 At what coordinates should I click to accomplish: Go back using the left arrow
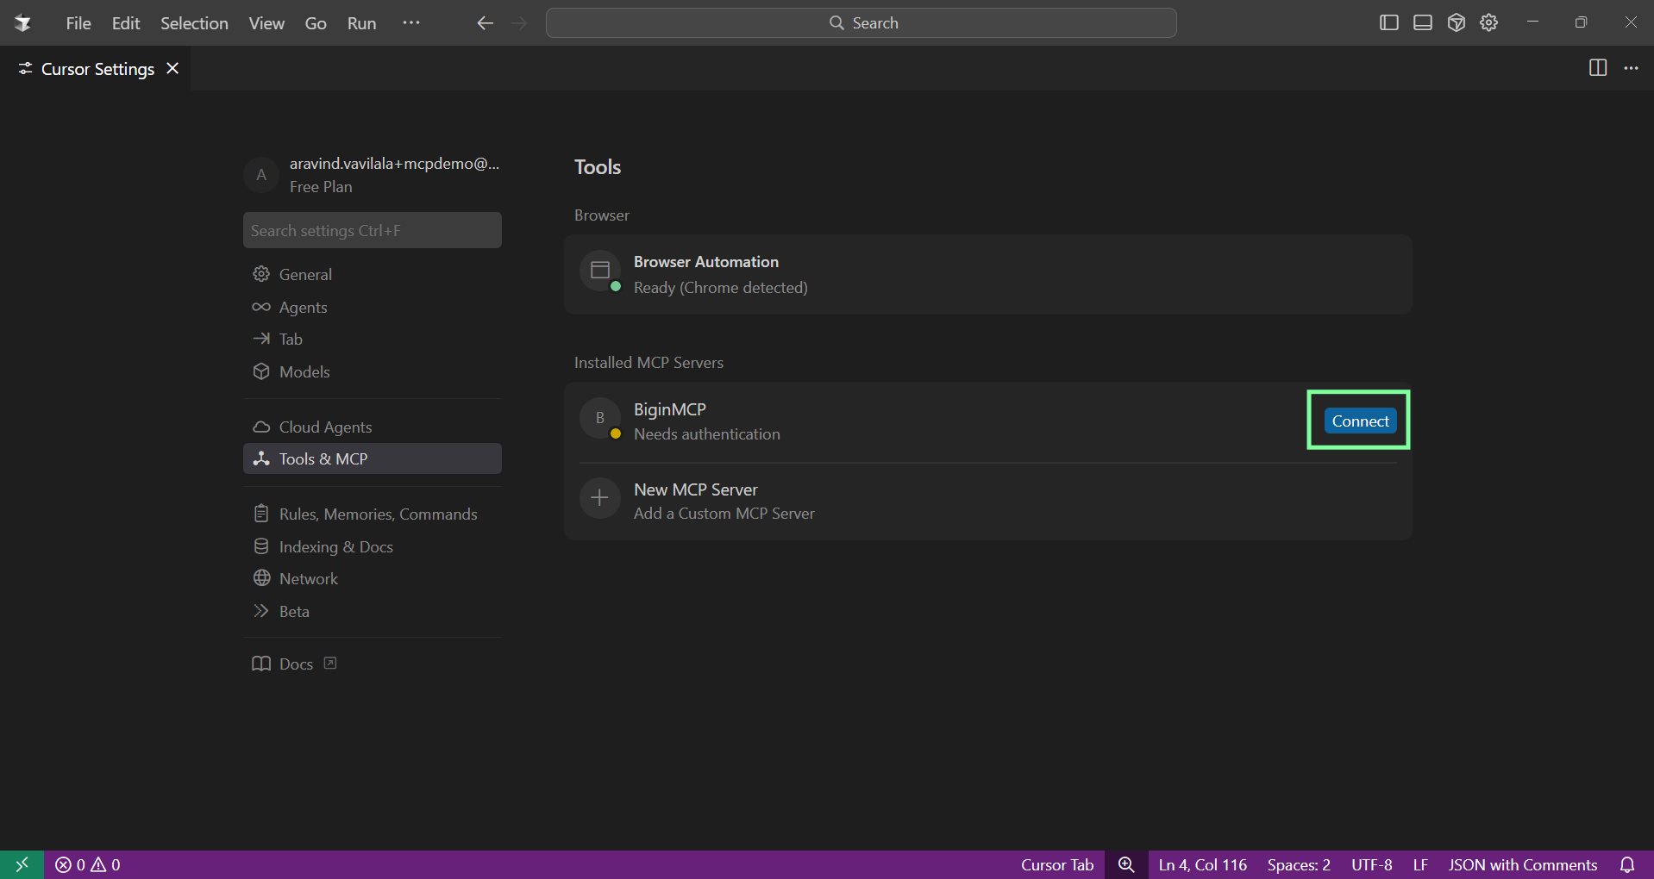point(485,23)
